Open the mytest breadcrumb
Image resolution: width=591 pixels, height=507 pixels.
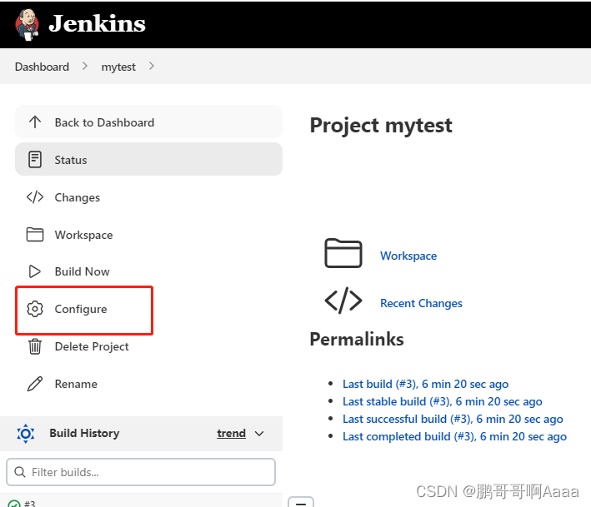[118, 67]
